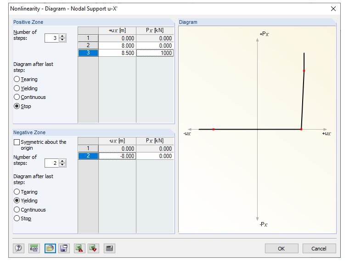
Task: Select Yielding in Positive Zone
Action: point(17,88)
